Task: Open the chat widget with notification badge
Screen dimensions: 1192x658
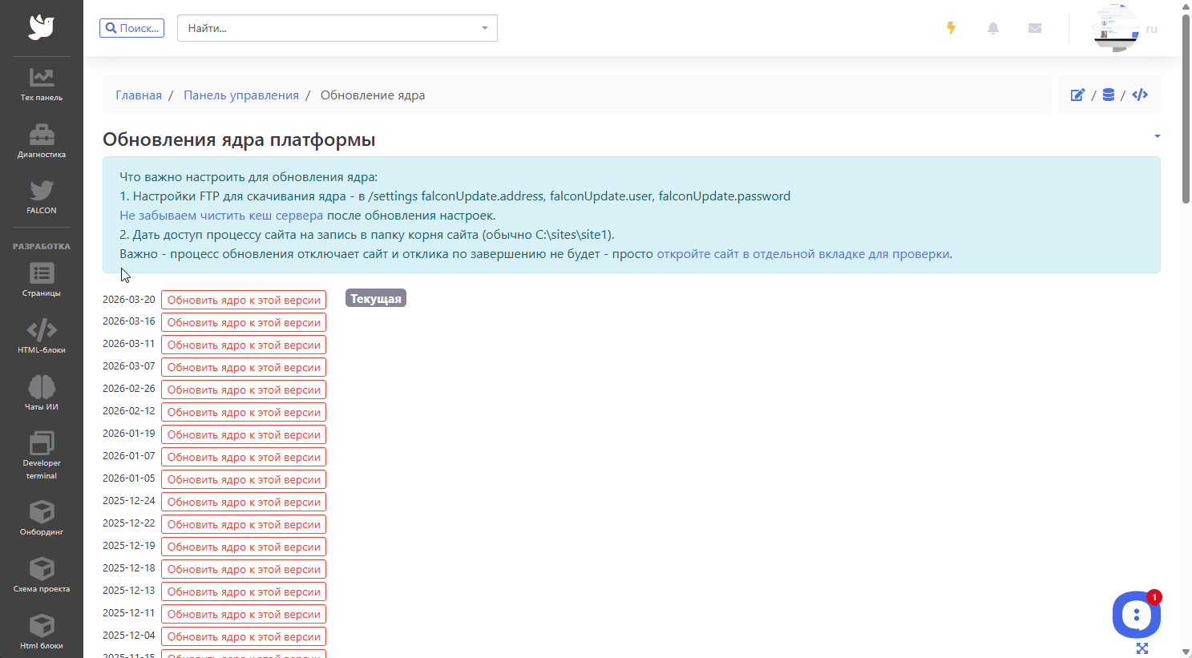Action: [x=1136, y=615]
